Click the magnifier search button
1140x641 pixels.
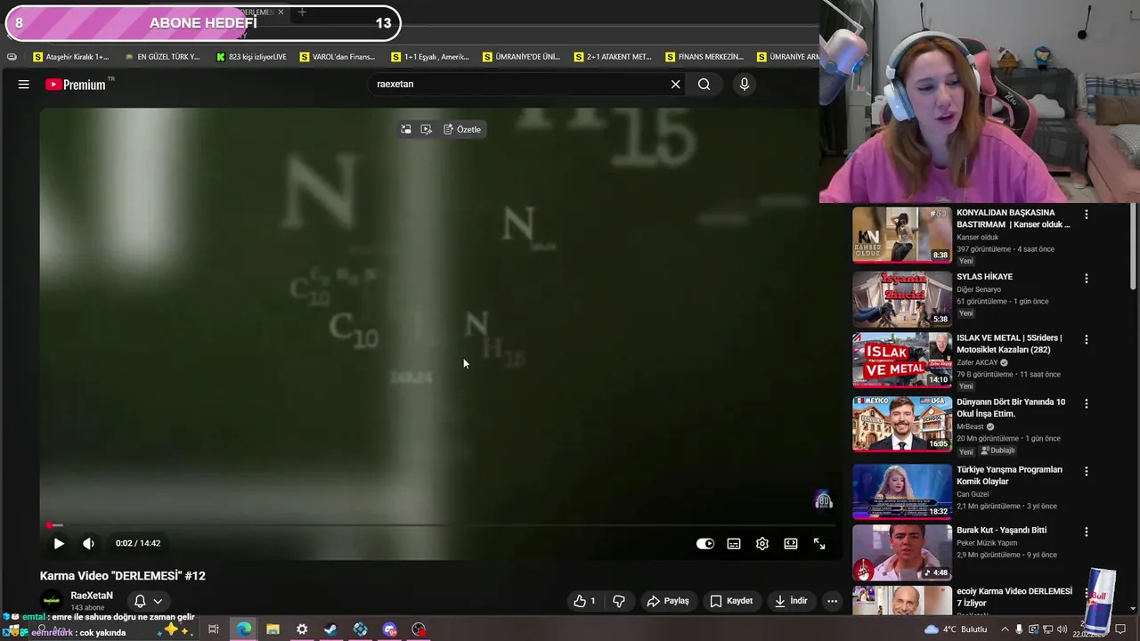tap(704, 85)
